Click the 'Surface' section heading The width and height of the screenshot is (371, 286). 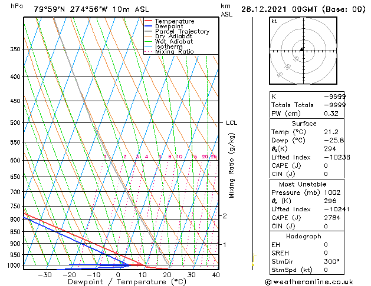tap(304, 124)
